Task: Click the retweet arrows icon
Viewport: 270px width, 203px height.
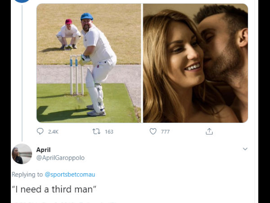Action: click(96, 131)
